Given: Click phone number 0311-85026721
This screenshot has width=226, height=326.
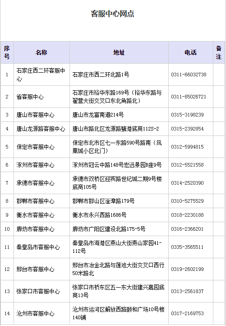Looking at the screenshot, I should coord(189,97).
